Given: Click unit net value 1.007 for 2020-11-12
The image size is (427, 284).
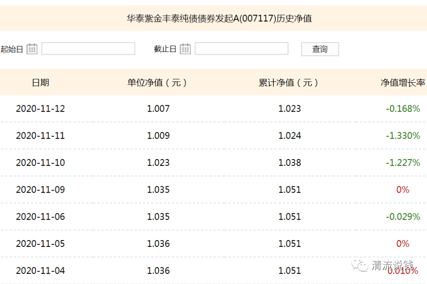Looking at the screenshot, I should 158,109.
